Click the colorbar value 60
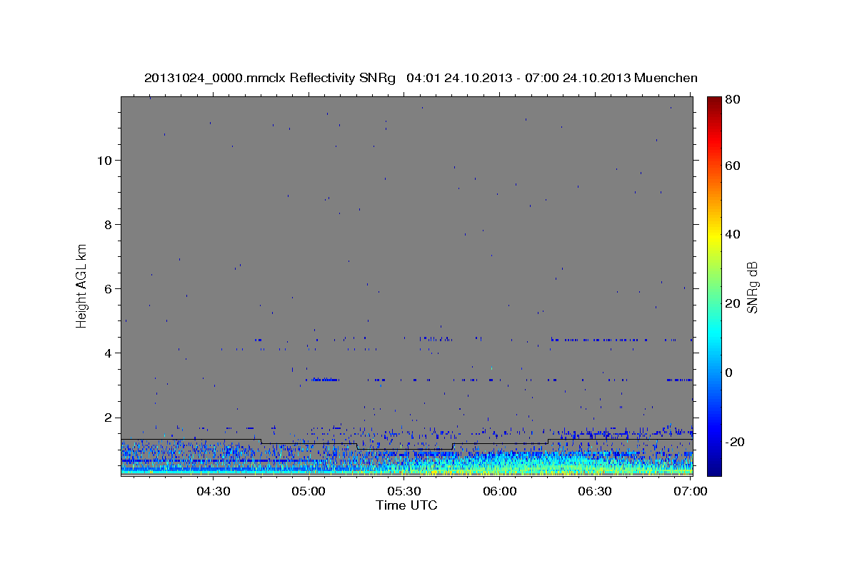The image size is (857, 571). tap(732, 166)
